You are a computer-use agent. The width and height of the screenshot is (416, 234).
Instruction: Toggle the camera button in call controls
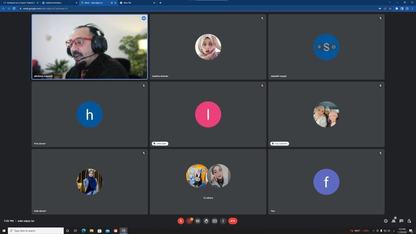point(189,221)
